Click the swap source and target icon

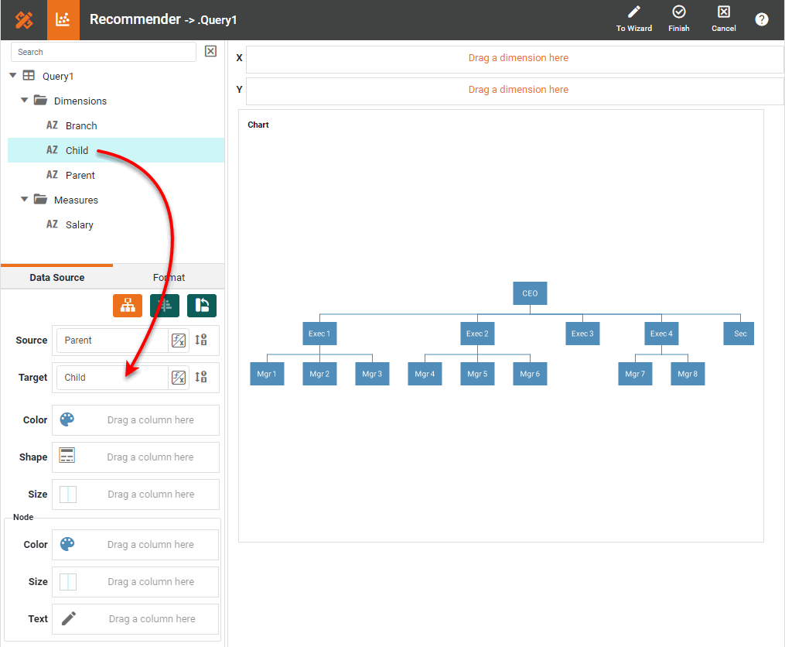[x=201, y=306]
